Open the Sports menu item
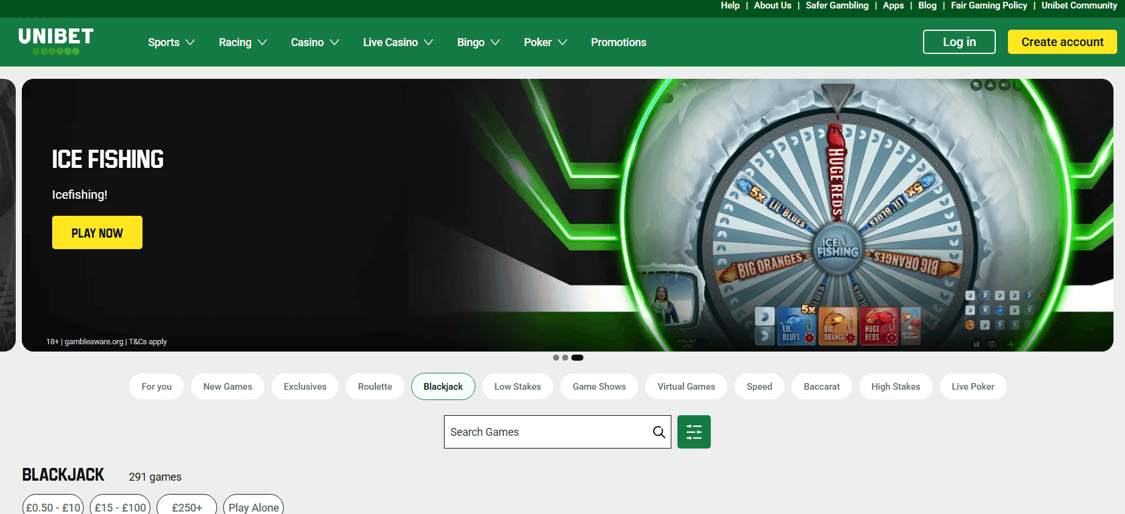The image size is (1125, 514). (164, 42)
